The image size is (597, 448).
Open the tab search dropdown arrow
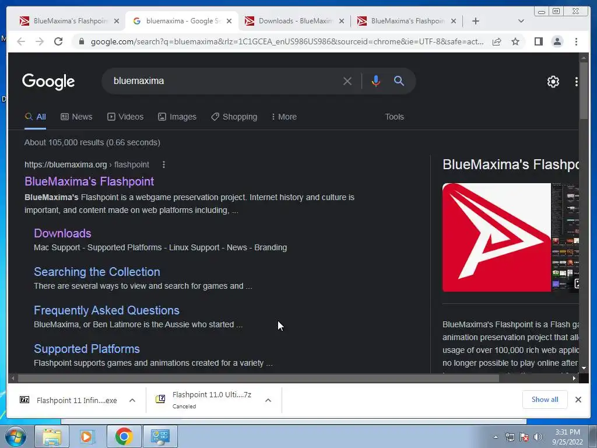click(521, 21)
